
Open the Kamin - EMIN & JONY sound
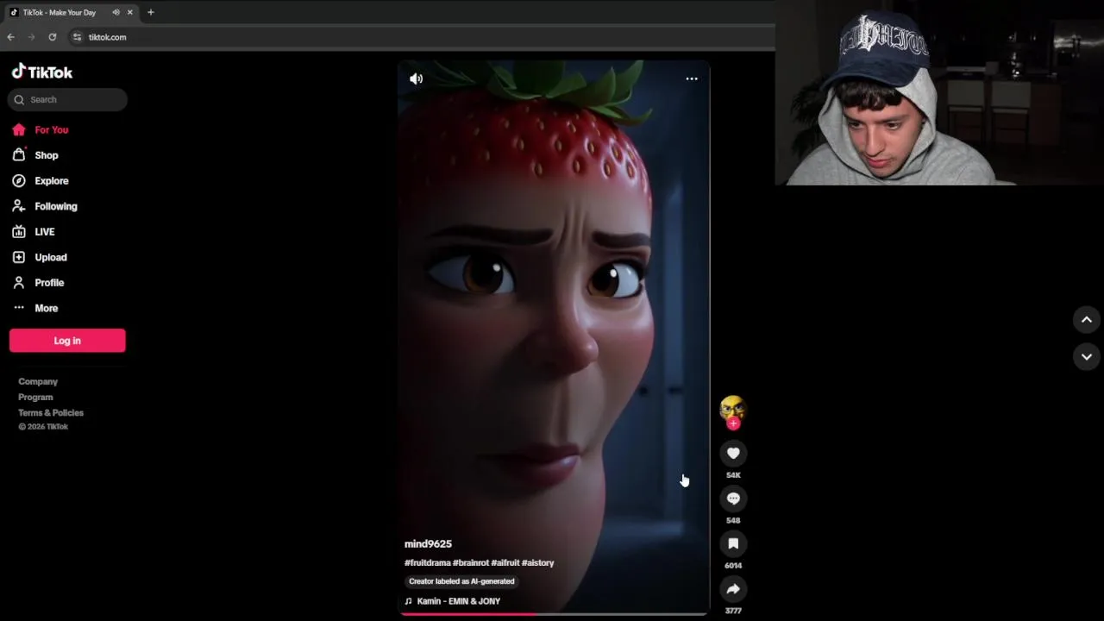coord(453,601)
